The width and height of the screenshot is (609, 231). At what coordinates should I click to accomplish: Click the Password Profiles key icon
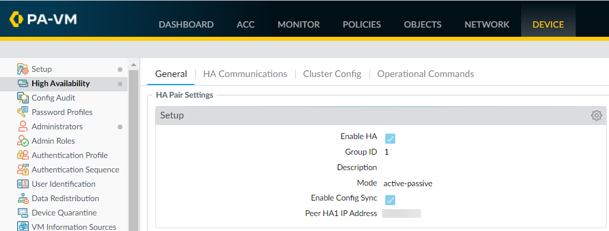click(x=22, y=112)
